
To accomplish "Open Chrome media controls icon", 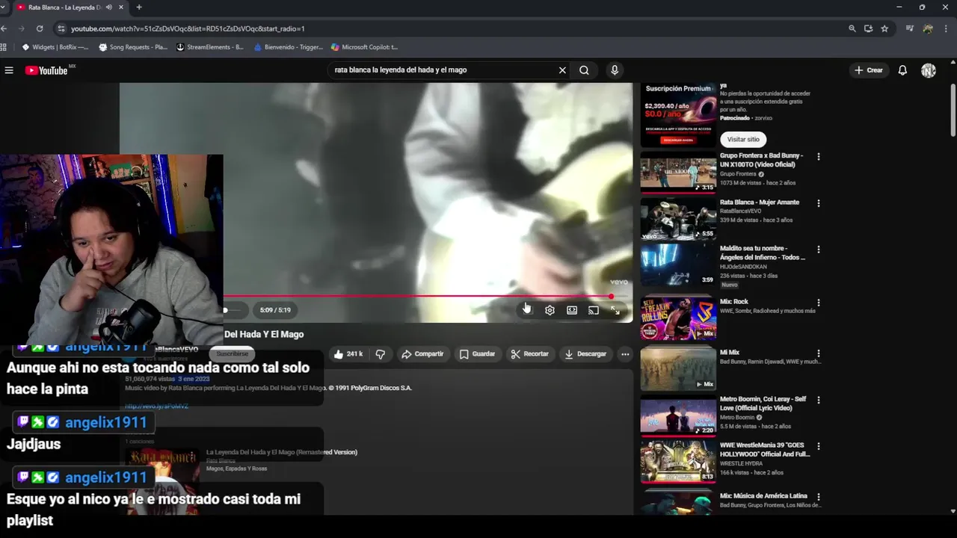I will [x=909, y=28].
